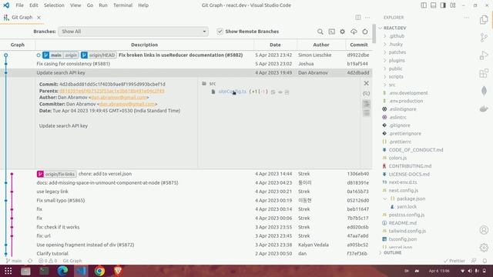This screenshot has height=277, width=493.
Task: Open Accounts menu in activity bar
Action: [x=484, y=230]
